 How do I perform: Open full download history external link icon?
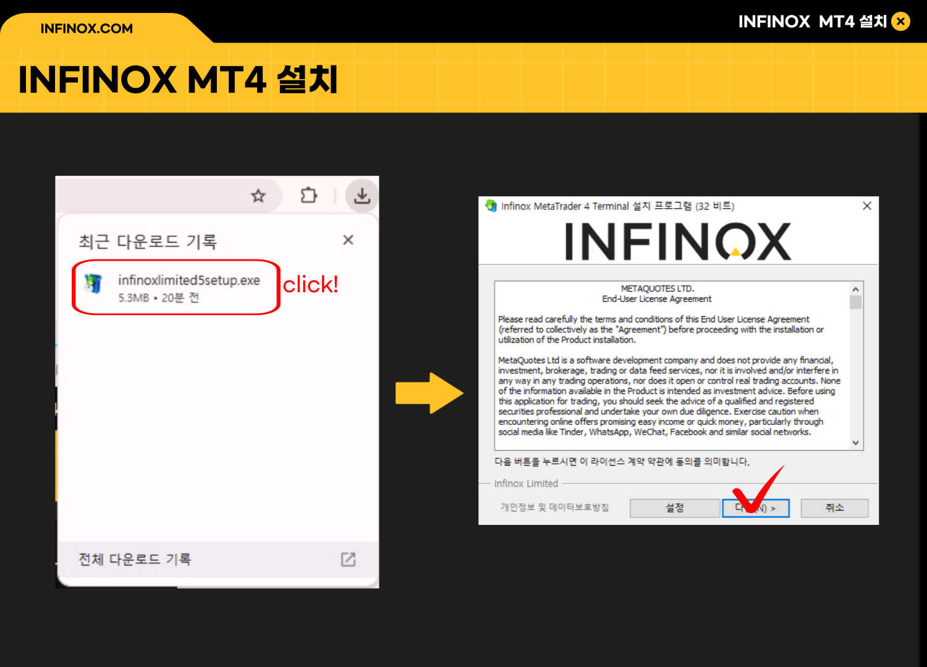(349, 560)
